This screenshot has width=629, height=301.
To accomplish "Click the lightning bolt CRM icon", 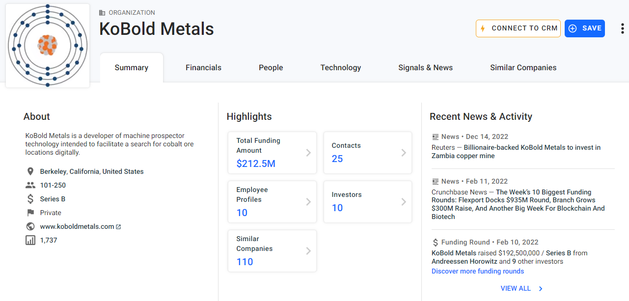I will tap(483, 28).
